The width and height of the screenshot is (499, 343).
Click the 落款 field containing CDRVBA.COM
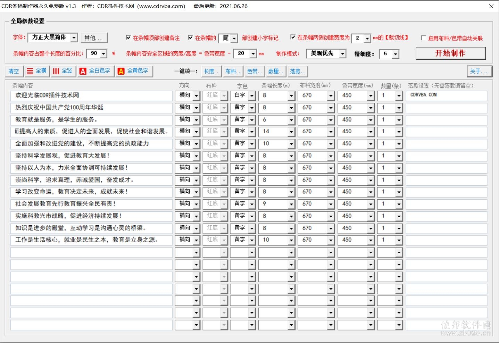(x=447, y=96)
